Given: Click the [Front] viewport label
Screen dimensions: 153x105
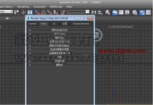Looking at the screenshot, I should (x=117, y=27).
